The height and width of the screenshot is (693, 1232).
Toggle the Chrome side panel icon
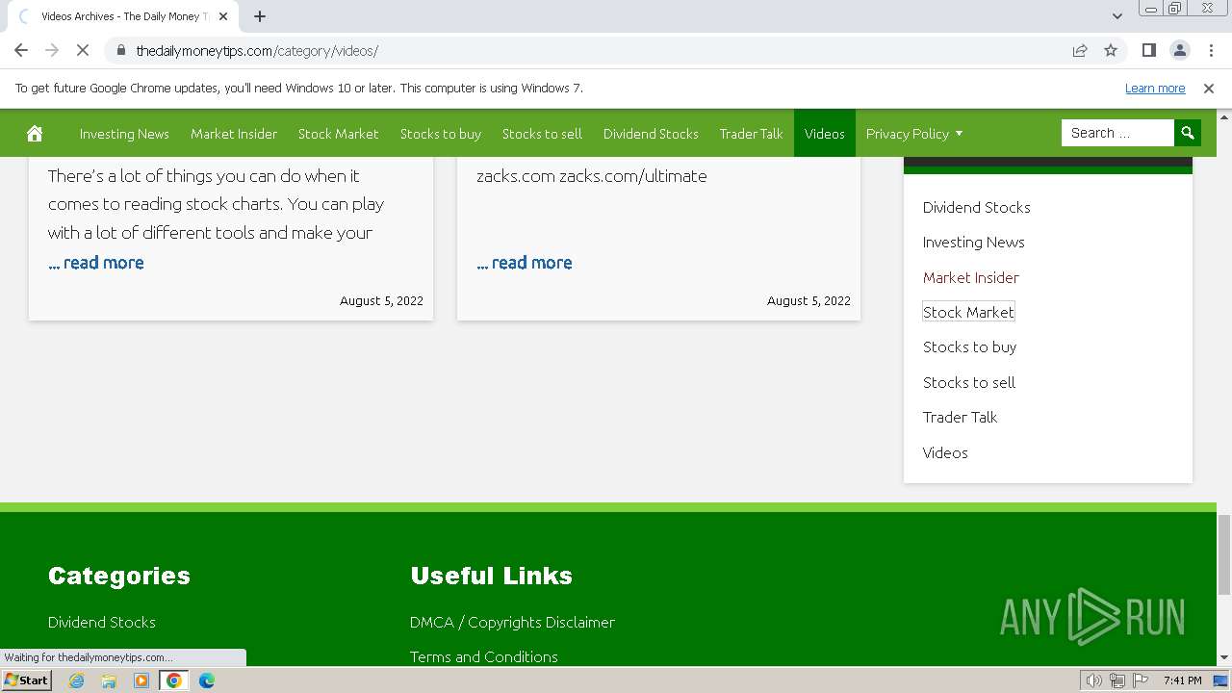(x=1148, y=50)
